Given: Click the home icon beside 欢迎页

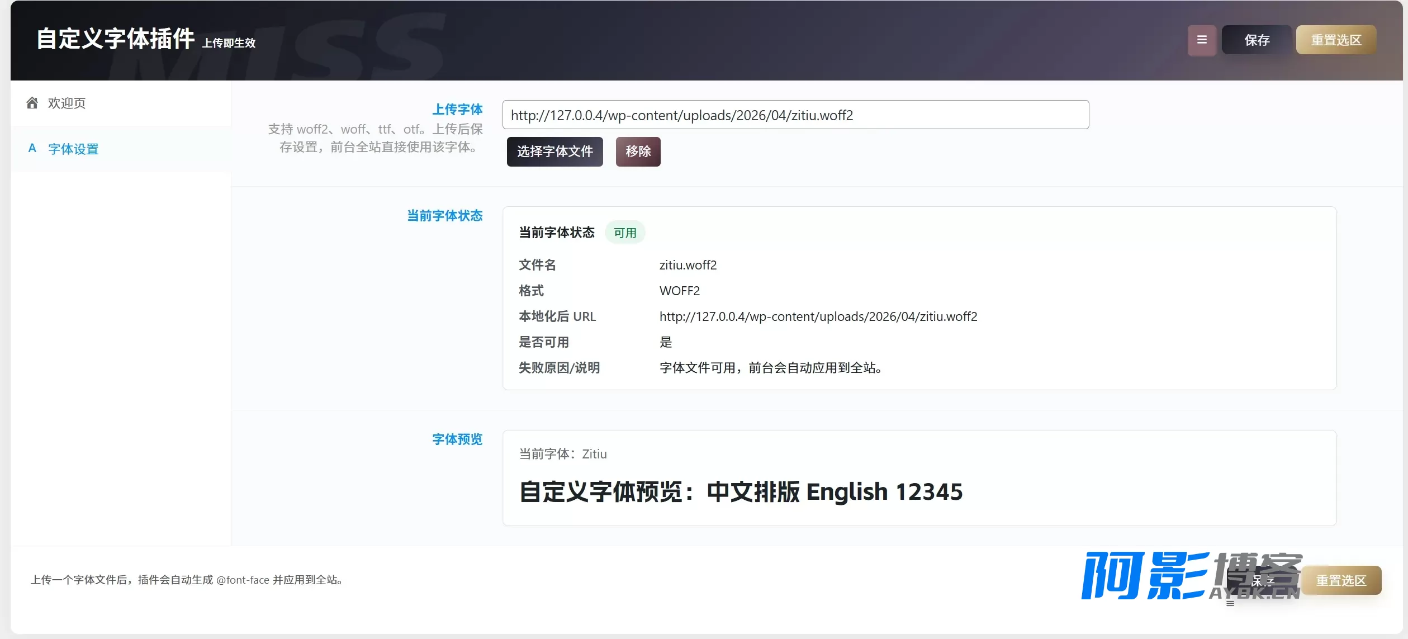Looking at the screenshot, I should point(32,103).
